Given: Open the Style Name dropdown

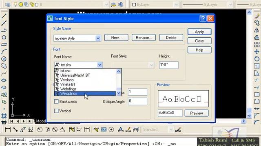Looking at the screenshot, I should coord(98,38).
